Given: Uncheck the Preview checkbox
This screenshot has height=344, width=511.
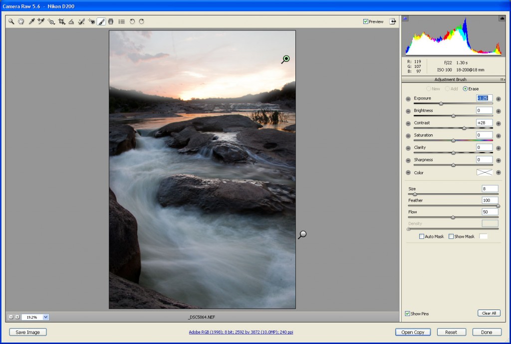Looking at the screenshot, I should tap(366, 21).
